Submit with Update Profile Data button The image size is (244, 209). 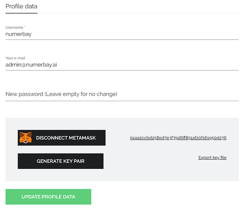48,197
